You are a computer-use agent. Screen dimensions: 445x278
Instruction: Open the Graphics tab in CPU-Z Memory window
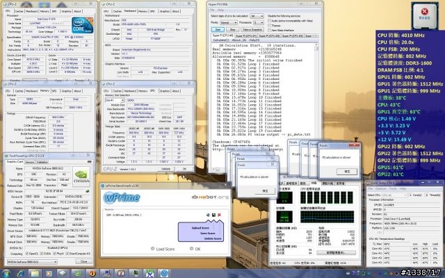coord(66,91)
